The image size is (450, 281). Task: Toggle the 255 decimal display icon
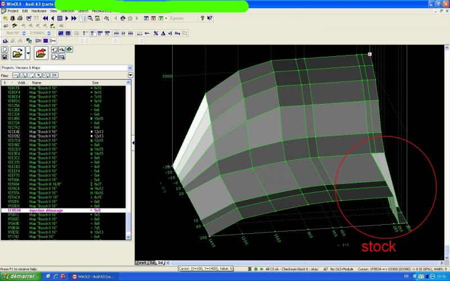(116, 33)
